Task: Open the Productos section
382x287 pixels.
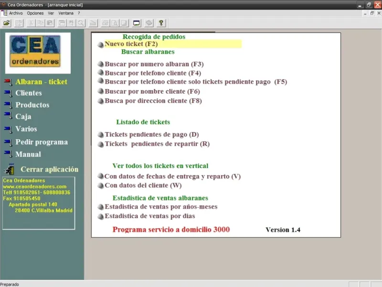Action: pos(32,105)
